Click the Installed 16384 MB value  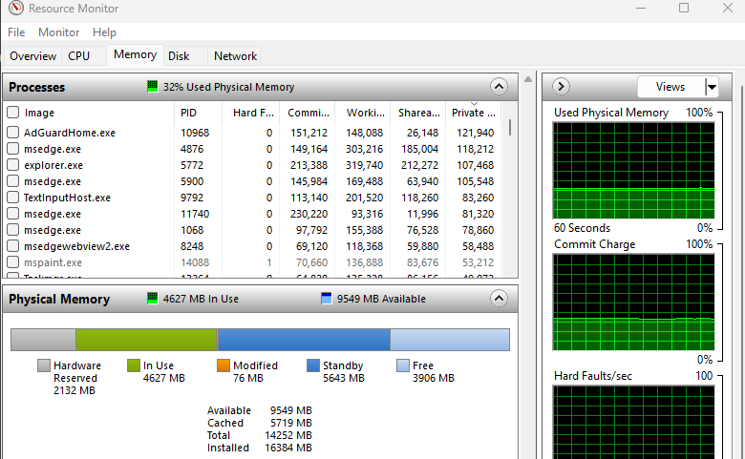coord(288,448)
